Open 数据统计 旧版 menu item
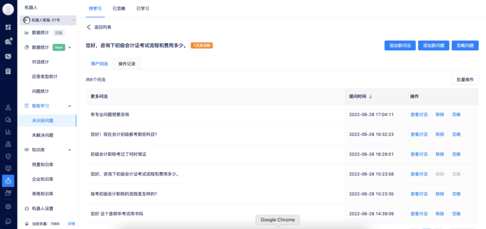Image resolution: width=486 pixels, height=229 pixels. pos(45,33)
